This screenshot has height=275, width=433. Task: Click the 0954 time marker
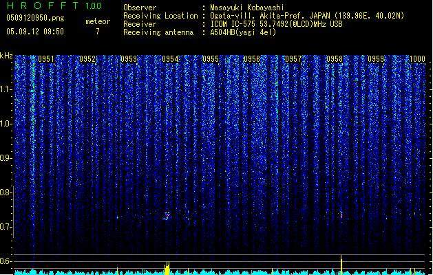pos(170,59)
